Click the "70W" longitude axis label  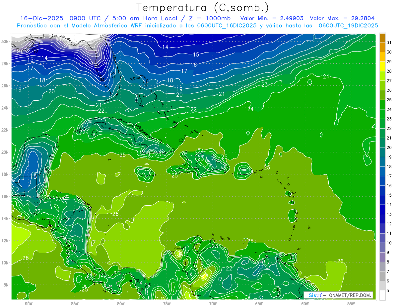tap(213, 304)
